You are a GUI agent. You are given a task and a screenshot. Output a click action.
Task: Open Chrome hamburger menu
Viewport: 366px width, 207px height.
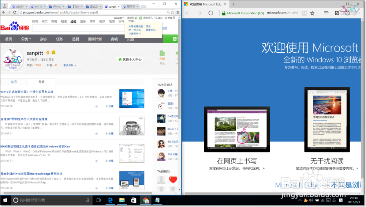[178, 12]
